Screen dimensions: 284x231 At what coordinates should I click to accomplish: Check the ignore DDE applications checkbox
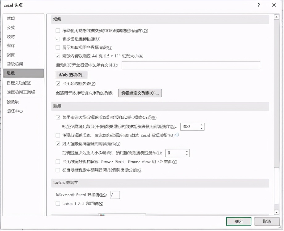tap(58, 31)
